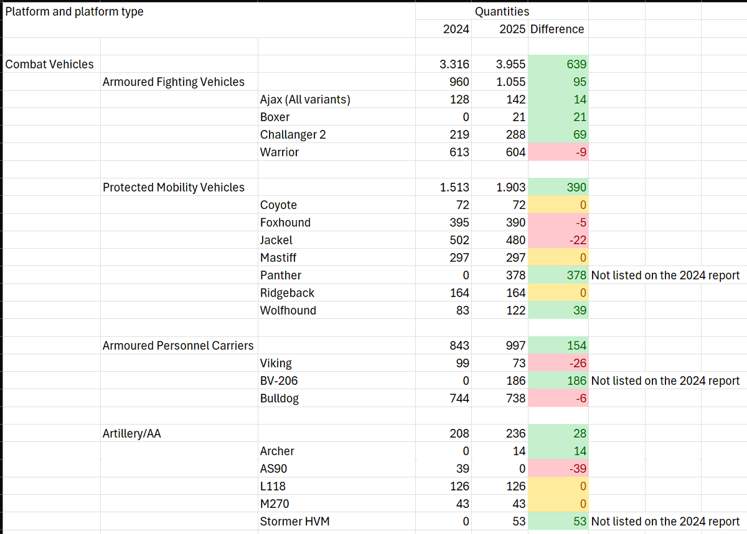Screen dimensions: 747x534
Task: Select the "Artillery/AA" category cell
Action: pyautogui.click(x=179, y=433)
